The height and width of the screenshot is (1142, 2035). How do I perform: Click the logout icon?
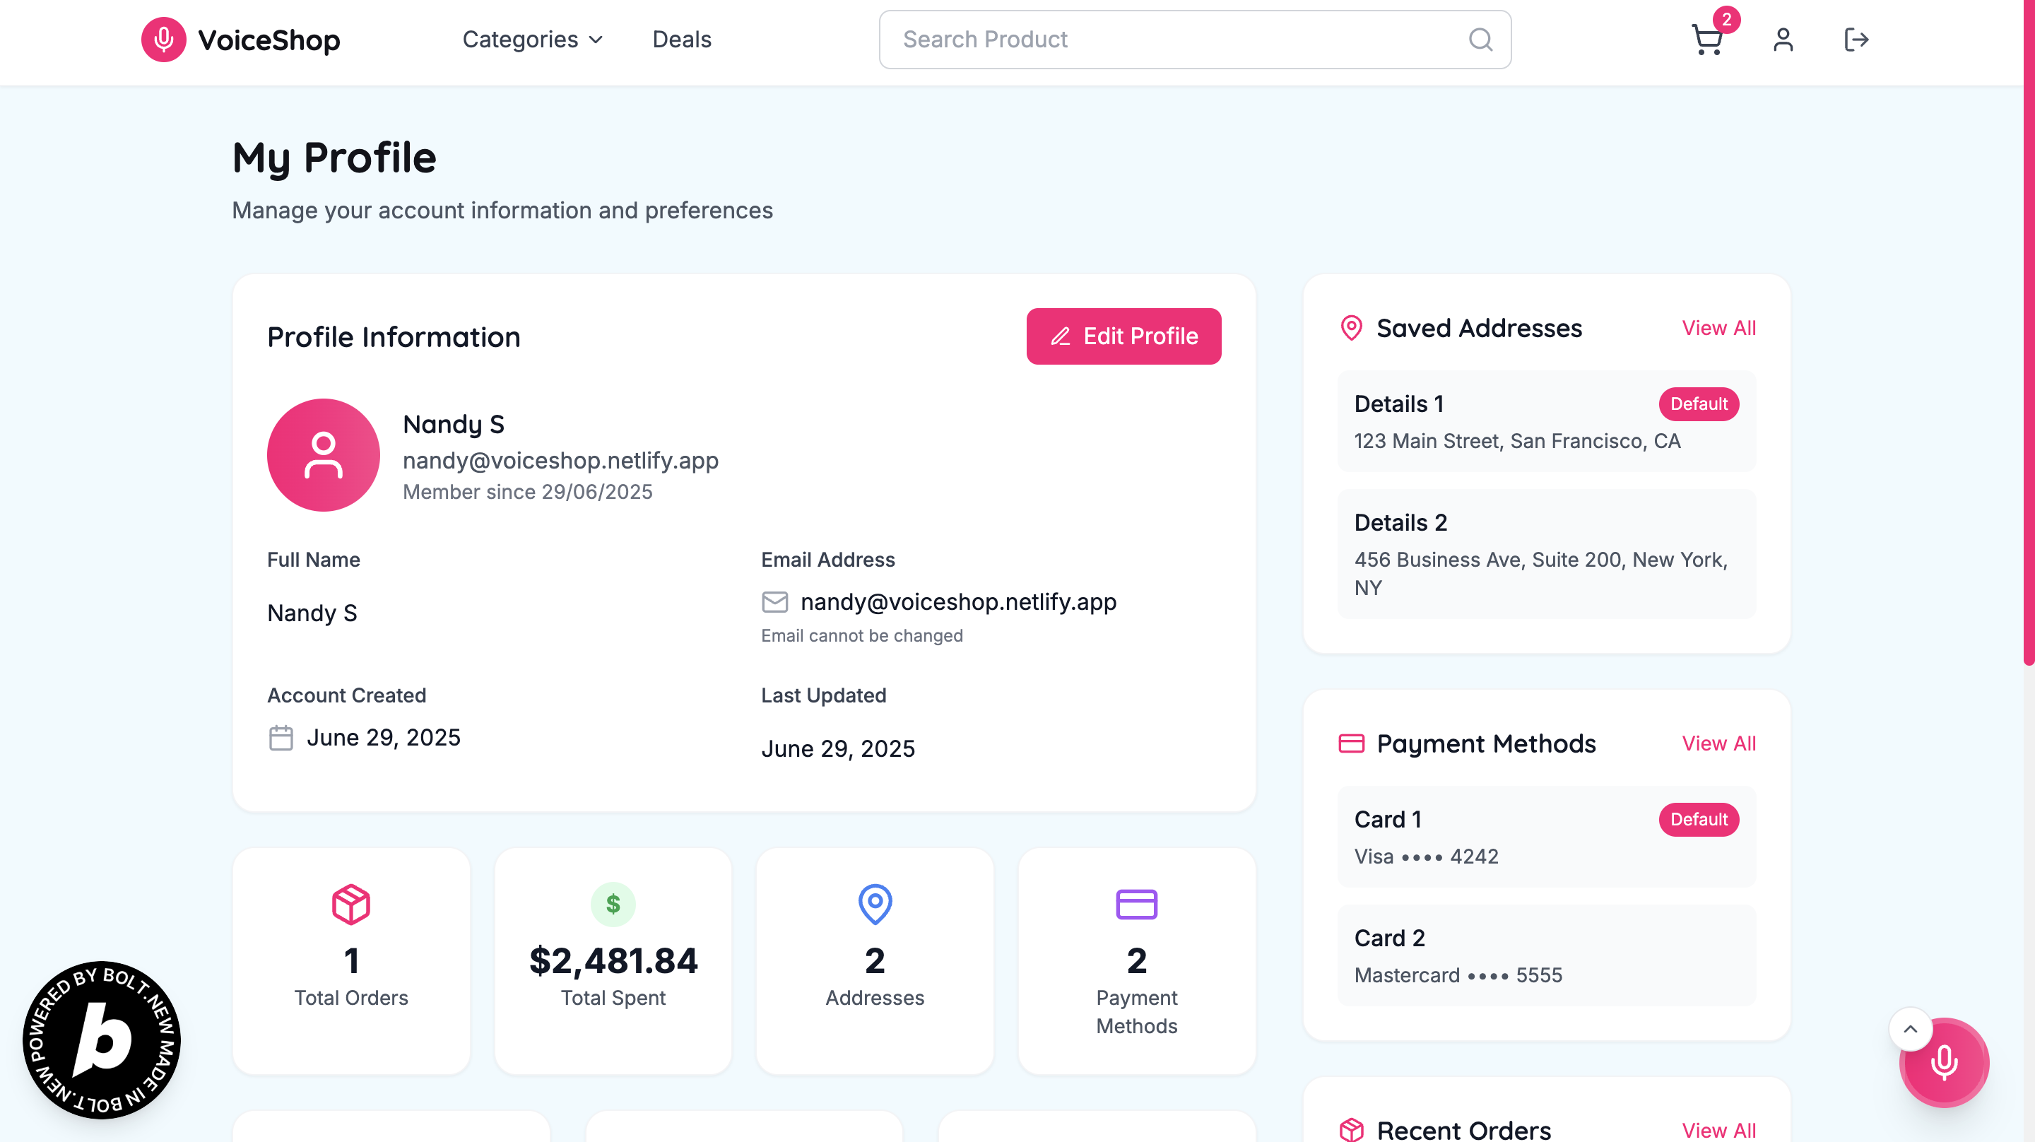1856,40
